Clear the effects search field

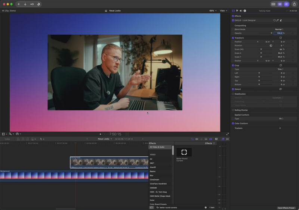click(206, 207)
